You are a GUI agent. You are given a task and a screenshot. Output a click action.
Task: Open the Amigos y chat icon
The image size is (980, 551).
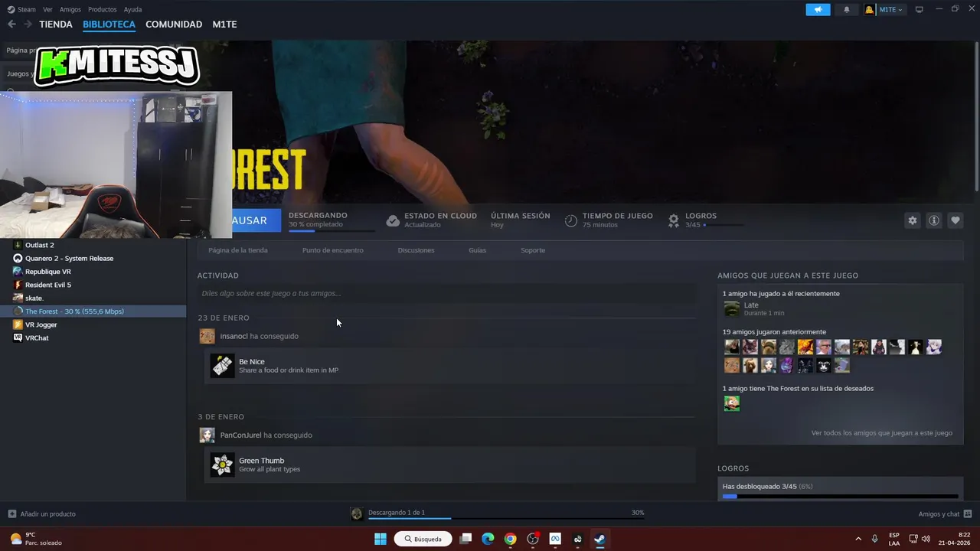point(968,514)
